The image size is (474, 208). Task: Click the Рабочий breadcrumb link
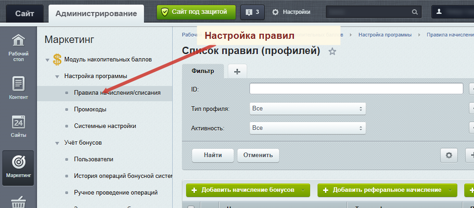(189, 35)
